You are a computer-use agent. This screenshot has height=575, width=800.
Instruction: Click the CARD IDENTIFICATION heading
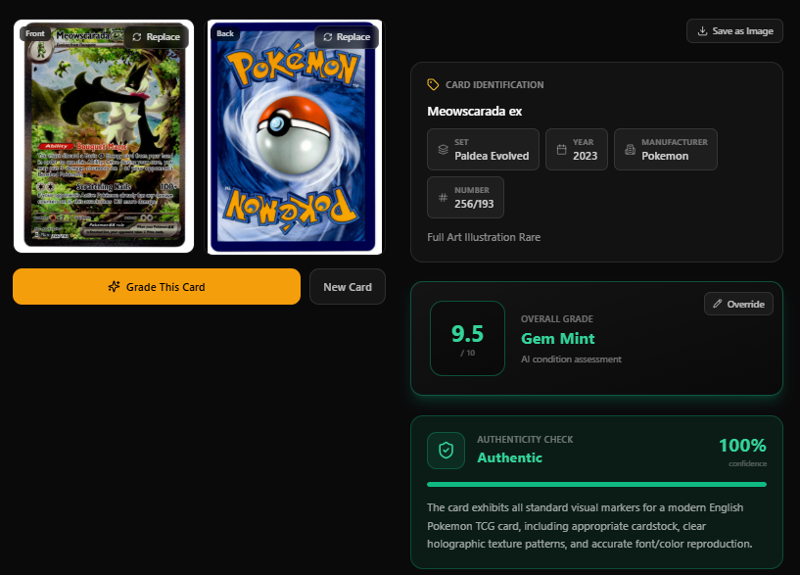(x=494, y=84)
